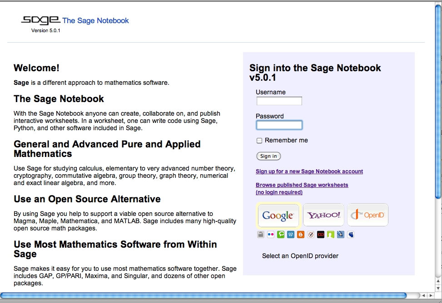Image resolution: width=442 pixels, height=303 pixels.
Task: Open Browse published Sage worksheets link
Action: point(302,185)
